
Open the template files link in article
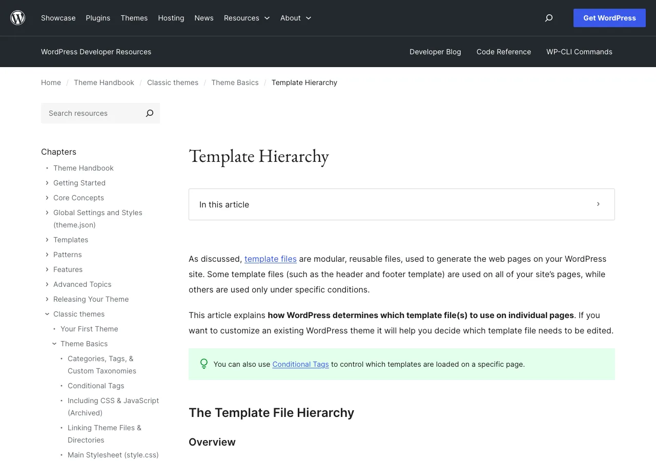point(271,259)
